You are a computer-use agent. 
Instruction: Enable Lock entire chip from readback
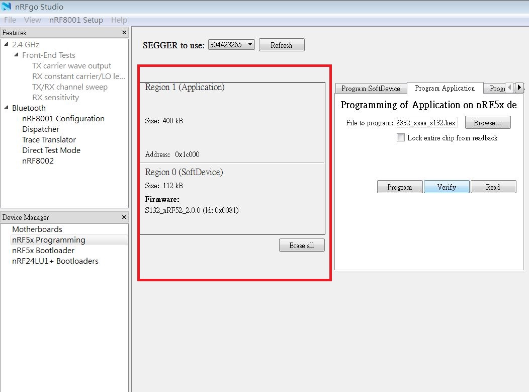tap(400, 137)
